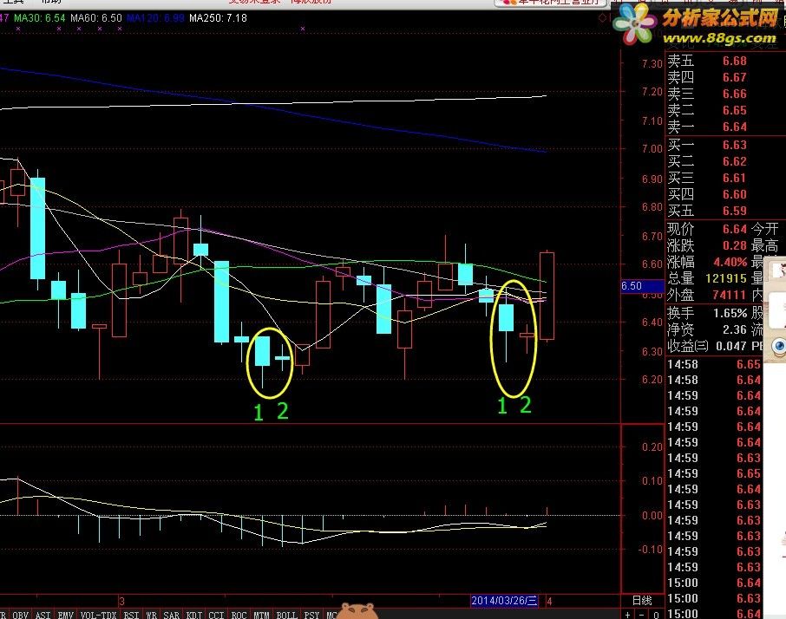Click the MA120 legend value
786x619 pixels.
pyautogui.click(x=155, y=18)
